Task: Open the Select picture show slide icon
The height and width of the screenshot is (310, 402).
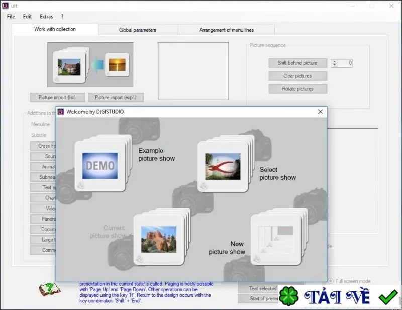Action: tap(226, 163)
